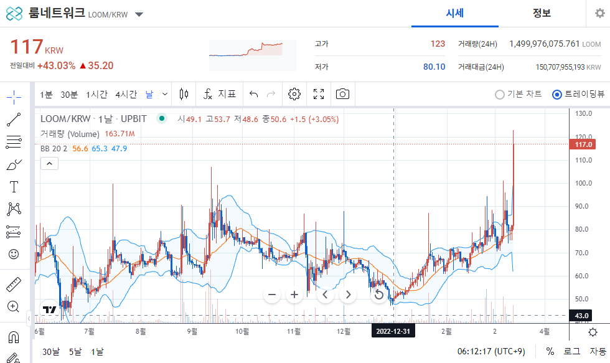Select the crosshair cursor tool
Viewport: 610px width, 363px height.
(14, 97)
